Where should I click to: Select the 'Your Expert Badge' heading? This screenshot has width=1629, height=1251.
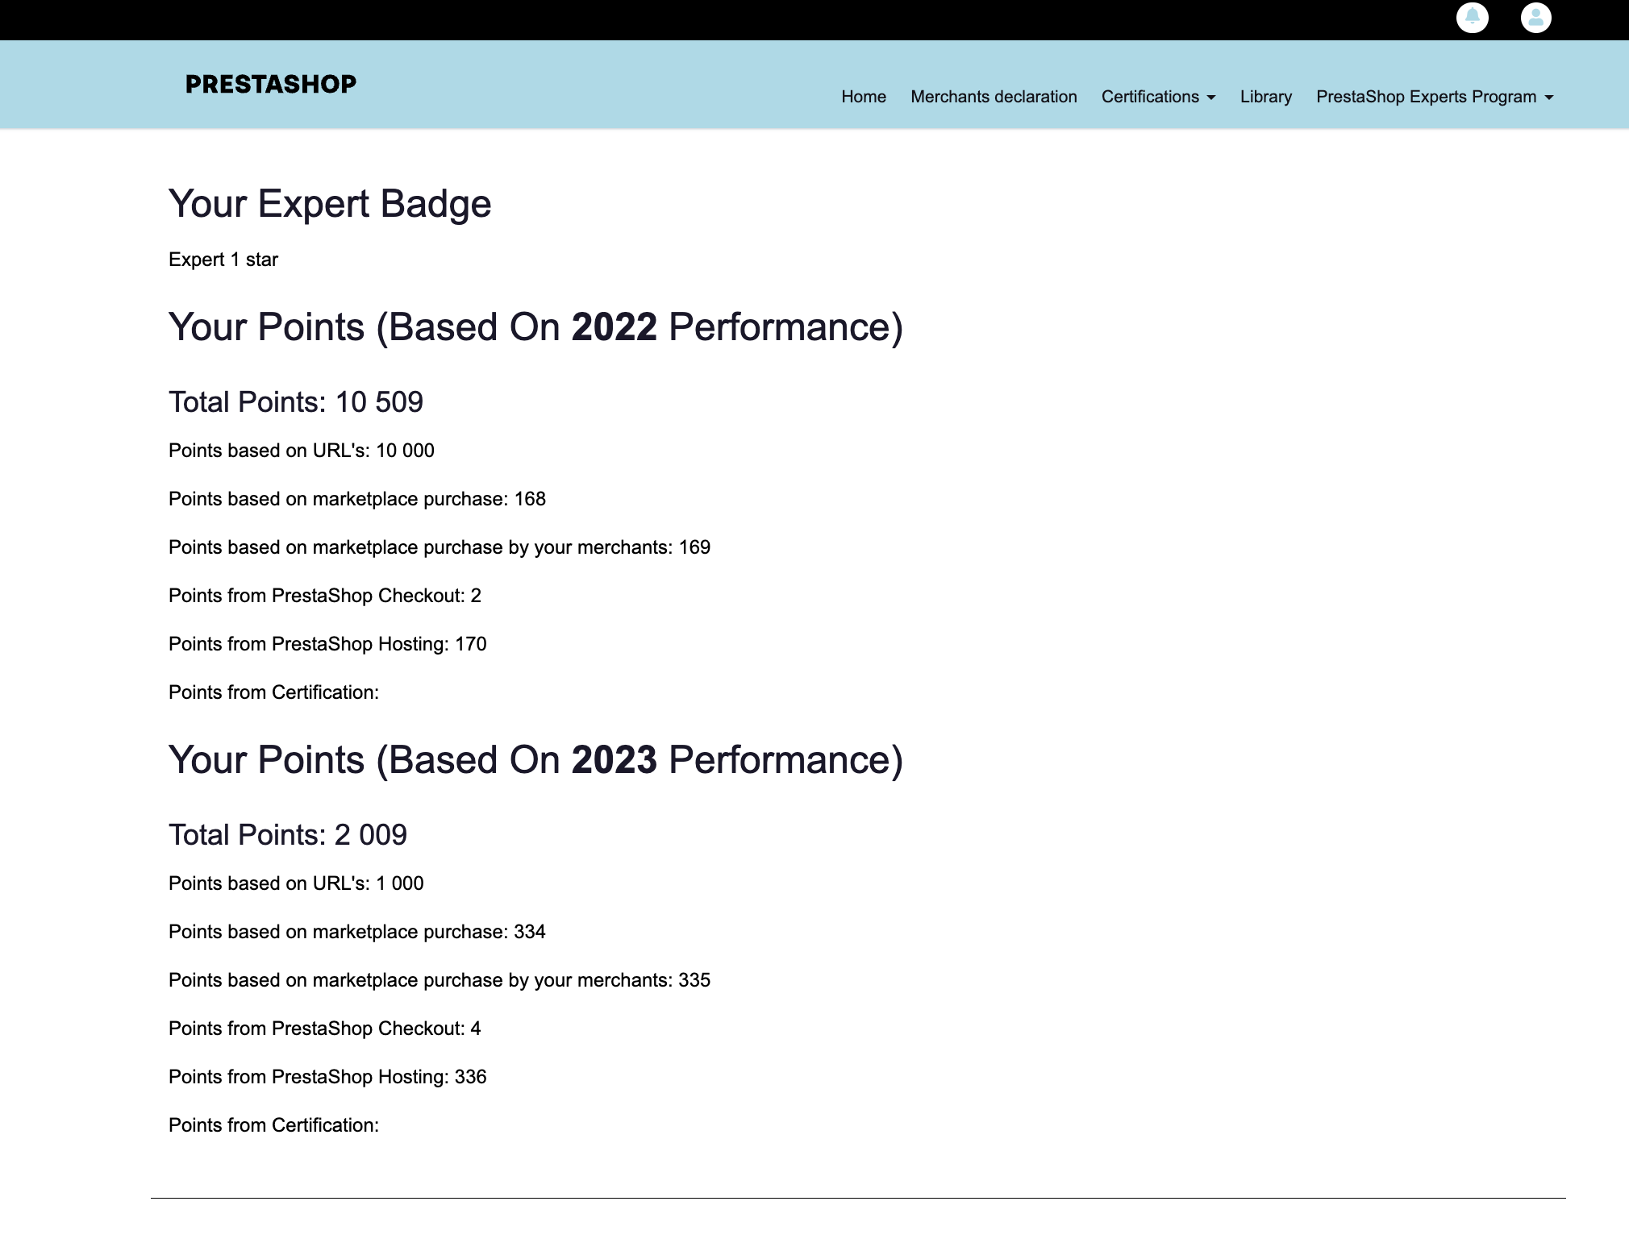click(x=330, y=203)
